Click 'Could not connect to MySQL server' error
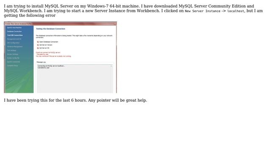271x152 pixels. 48,52
